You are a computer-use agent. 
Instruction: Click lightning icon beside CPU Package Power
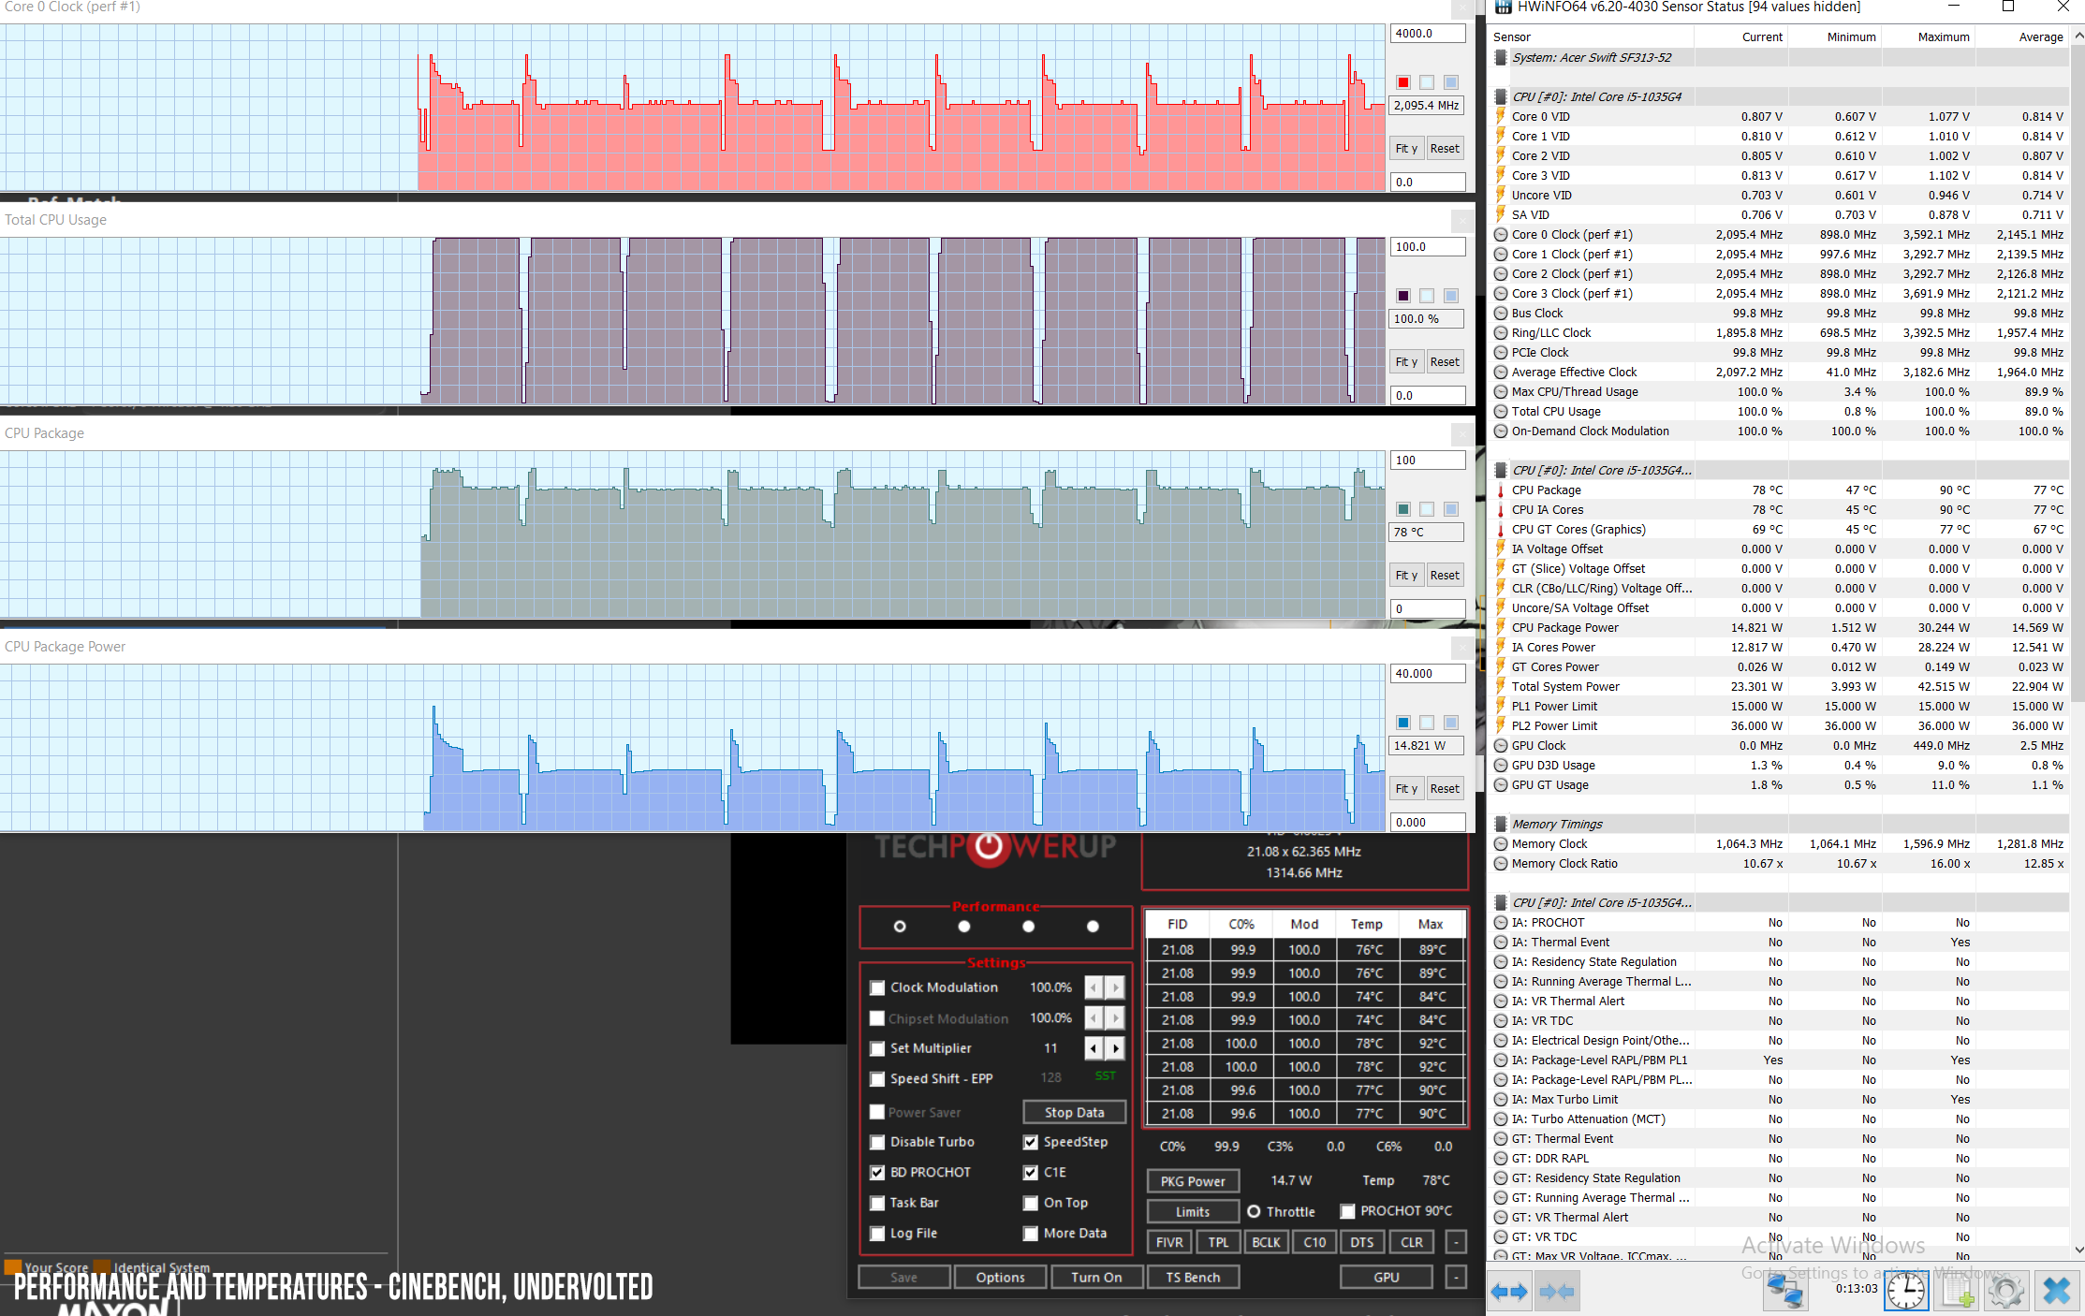(1501, 628)
